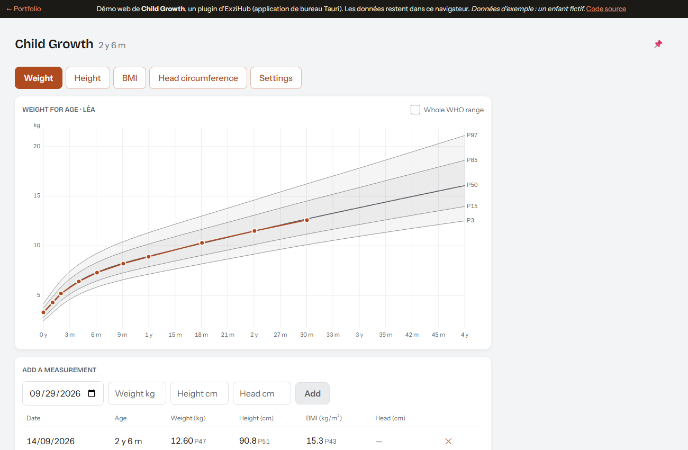This screenshot has height=450, width=688.
Task: Open the BMI tab
Action: 130,78
